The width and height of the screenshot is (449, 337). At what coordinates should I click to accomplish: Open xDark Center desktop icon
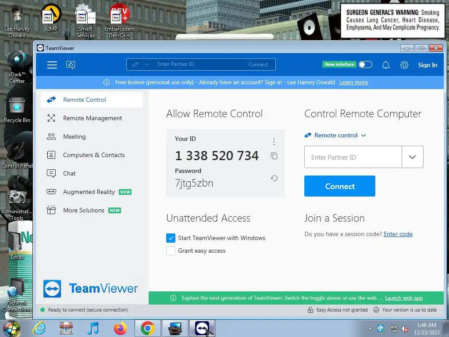coord(17,67)
